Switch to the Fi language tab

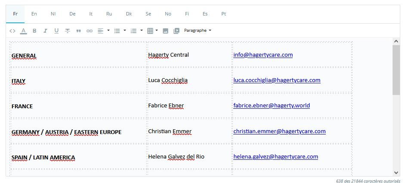tap(187, 14)
